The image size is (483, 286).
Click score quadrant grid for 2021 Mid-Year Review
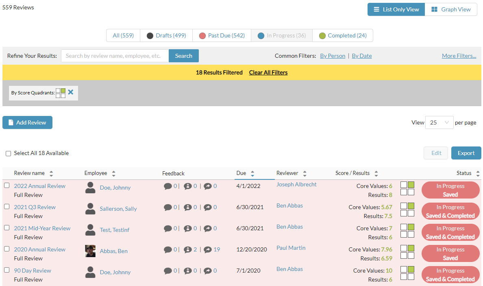(407, 231)
